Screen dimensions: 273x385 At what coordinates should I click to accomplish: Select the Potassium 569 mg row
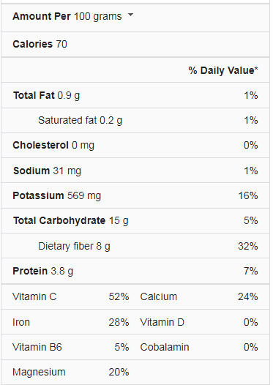coord(135,195)
